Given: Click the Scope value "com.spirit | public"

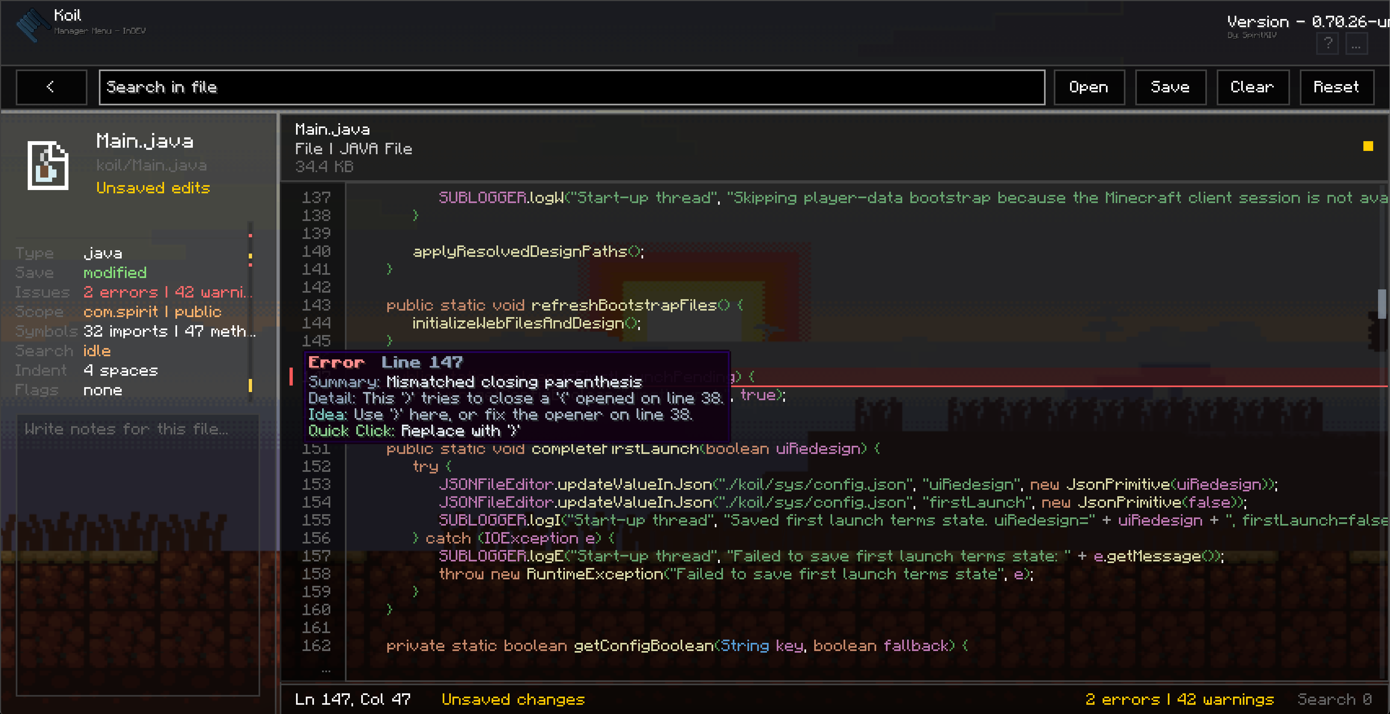Looking at the screenshot, I should [152, 312].
